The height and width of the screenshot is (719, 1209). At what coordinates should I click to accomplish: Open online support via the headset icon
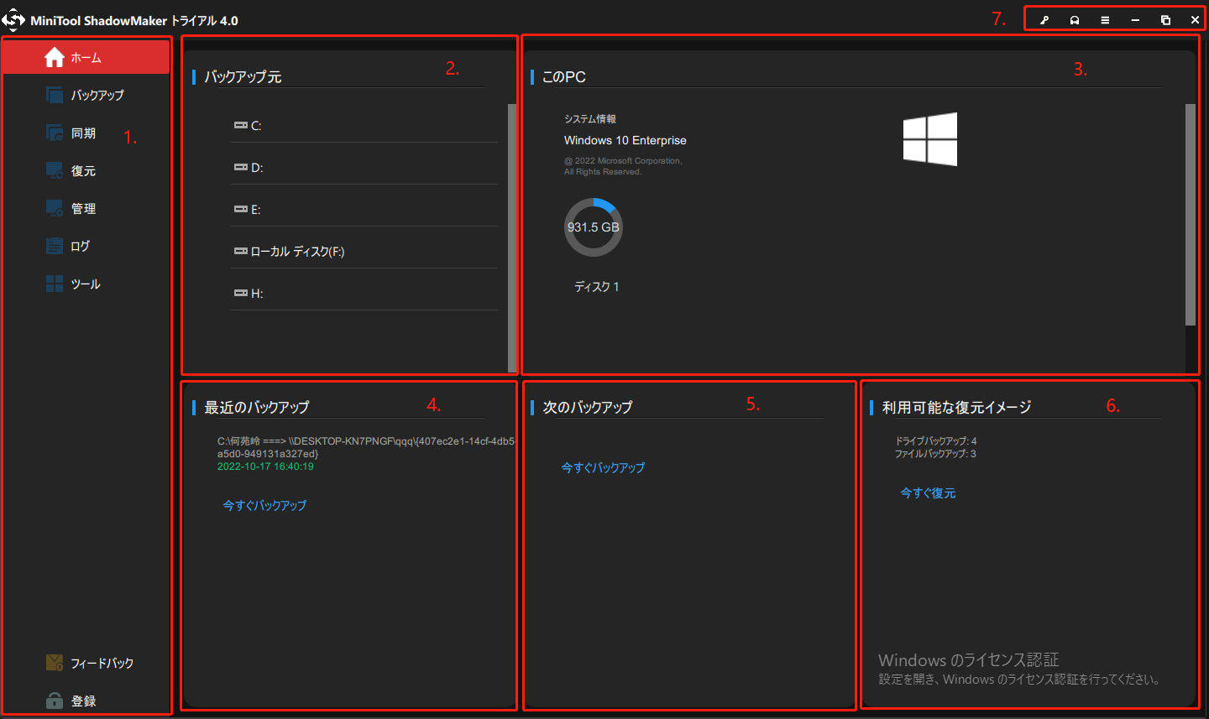pos(1075,18)
